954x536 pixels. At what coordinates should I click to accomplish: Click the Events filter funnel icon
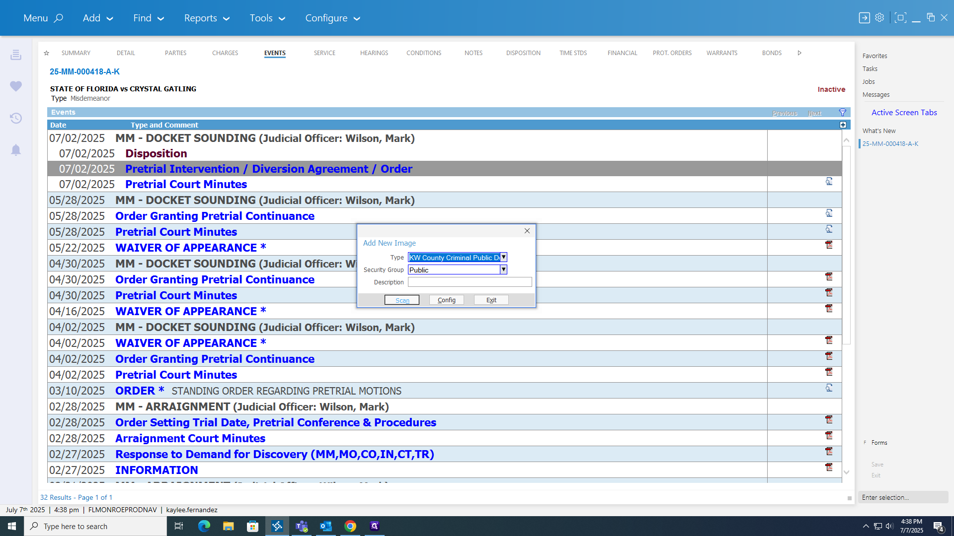pos(843,113)
